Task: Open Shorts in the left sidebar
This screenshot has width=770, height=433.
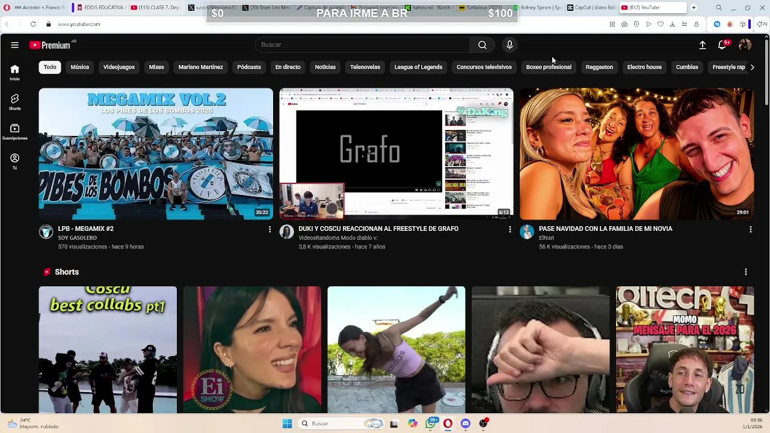Action: point(14,102)
